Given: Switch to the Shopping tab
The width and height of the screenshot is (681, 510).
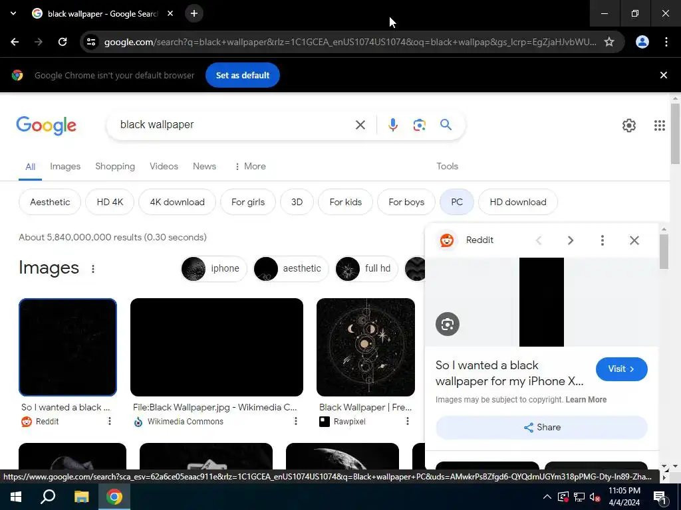Looking at the screenshot, I should click(115, 166).
